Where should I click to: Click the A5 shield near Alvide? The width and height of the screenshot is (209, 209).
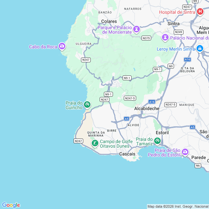126,119
